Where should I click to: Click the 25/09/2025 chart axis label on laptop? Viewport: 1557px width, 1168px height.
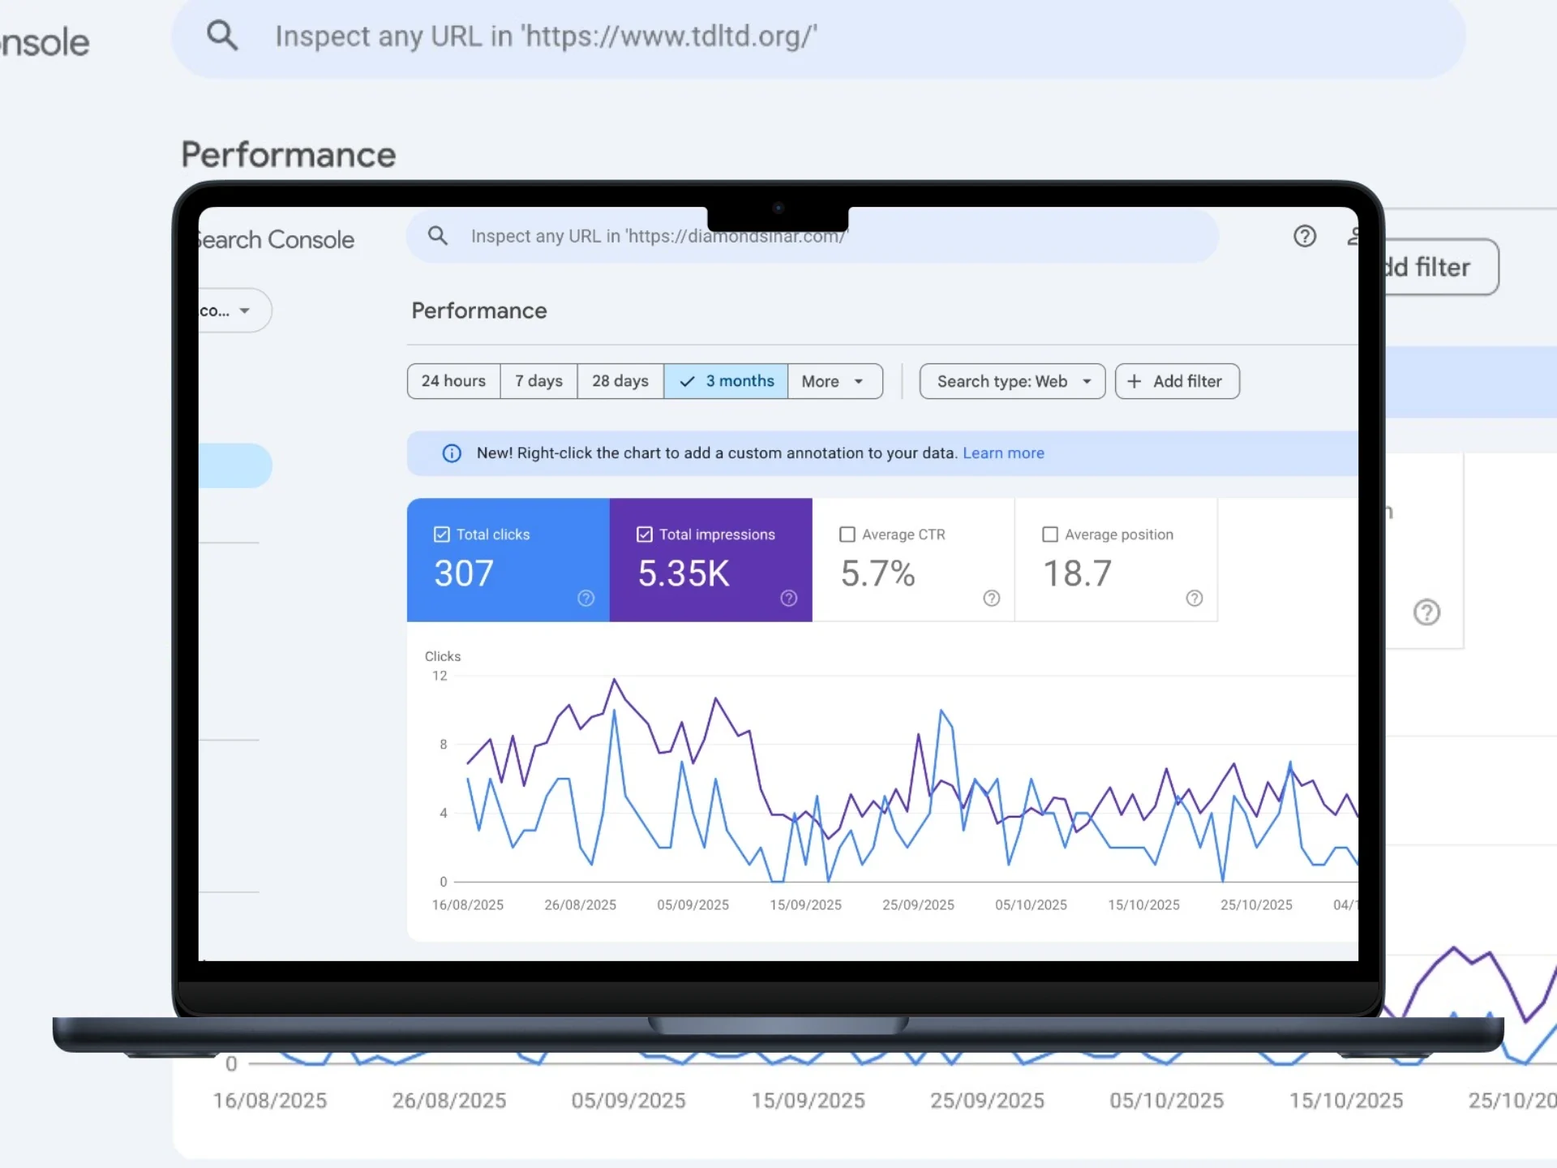919,905
